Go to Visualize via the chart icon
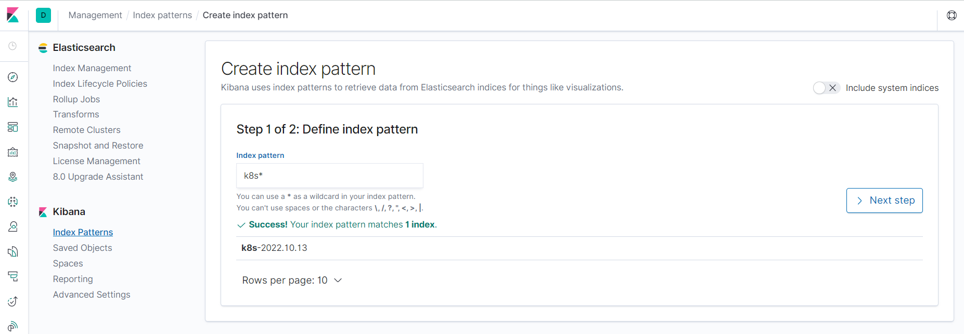This screenshot has height=334, width=964. [x=13, y=102]
